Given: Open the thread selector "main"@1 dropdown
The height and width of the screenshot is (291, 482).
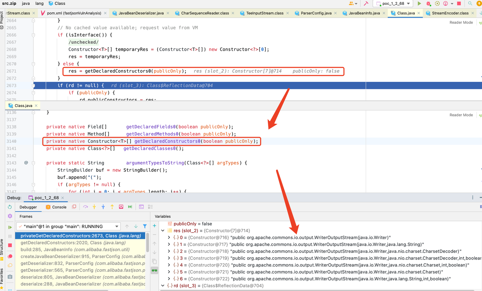Looking at the screenshot, I should (68, 226).
